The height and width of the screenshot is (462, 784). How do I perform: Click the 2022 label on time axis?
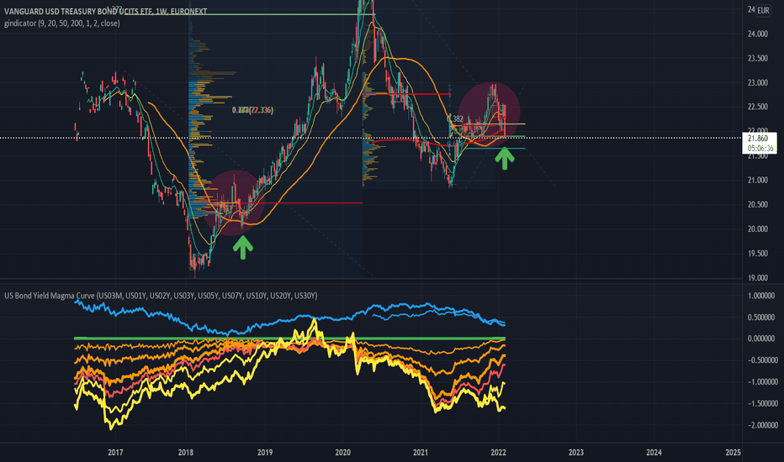point(499,453)
